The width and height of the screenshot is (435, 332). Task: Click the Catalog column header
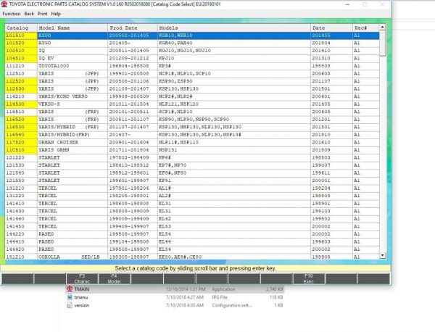click(21, 28)
